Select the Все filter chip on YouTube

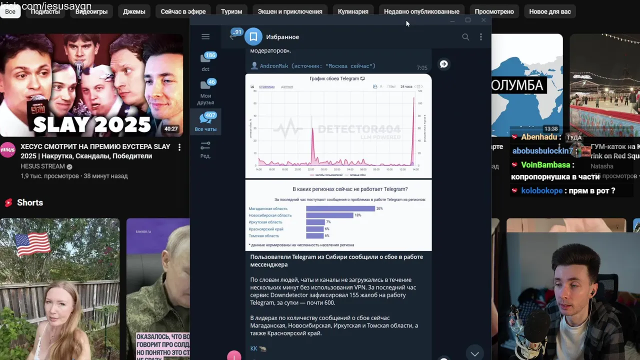coord(10,11)
